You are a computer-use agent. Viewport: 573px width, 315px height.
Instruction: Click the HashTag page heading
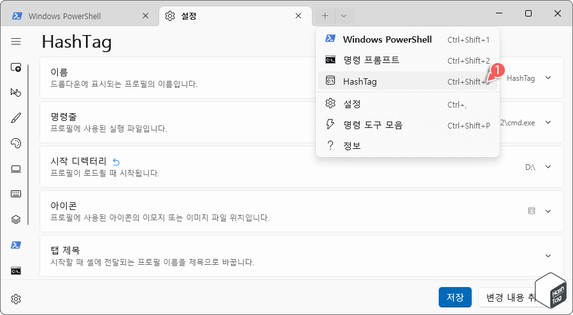tap(77, 41)
